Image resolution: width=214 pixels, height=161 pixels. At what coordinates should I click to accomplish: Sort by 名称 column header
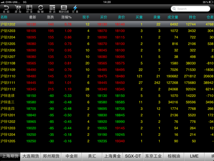click(x=4, y=17)
